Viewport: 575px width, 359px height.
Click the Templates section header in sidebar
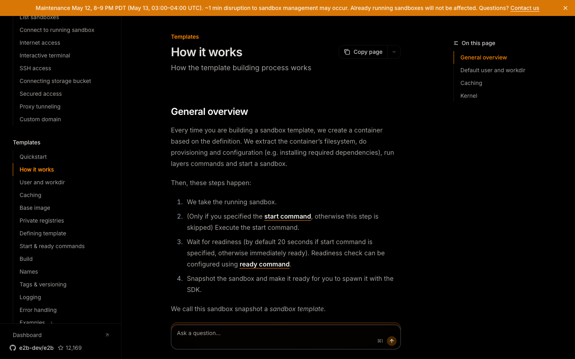[26, 142]
